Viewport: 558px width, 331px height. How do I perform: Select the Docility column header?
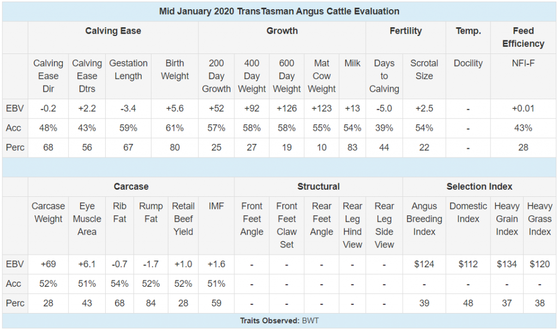(468, 63)
